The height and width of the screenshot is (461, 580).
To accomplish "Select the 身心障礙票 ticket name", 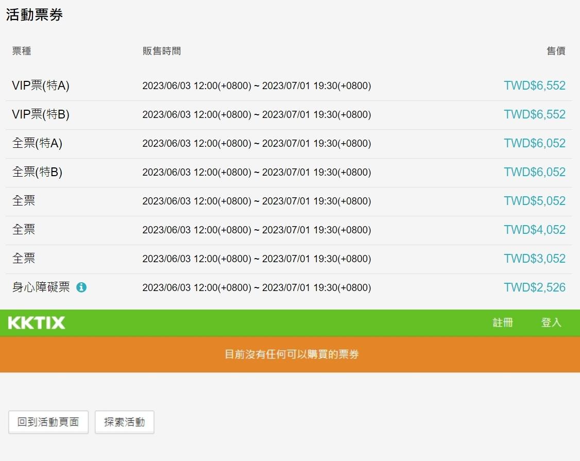I will coord(41,287).
